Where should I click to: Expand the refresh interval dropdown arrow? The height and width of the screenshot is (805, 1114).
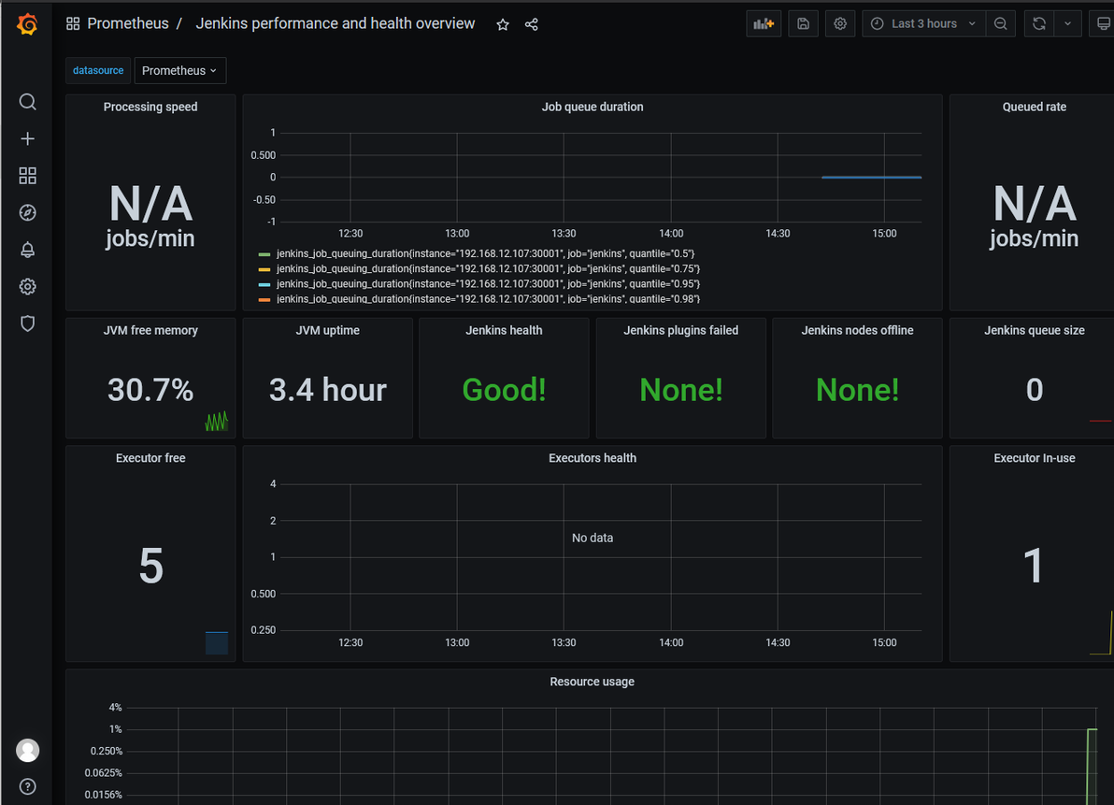[x=1067, y=23]
